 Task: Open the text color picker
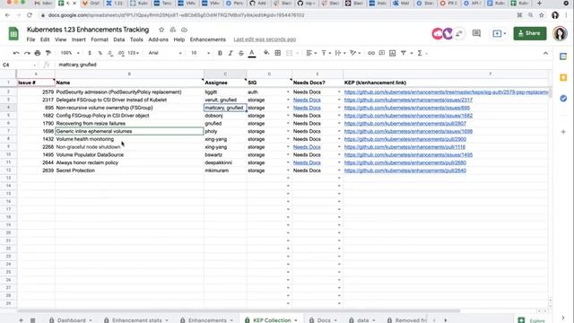[252, 53]
